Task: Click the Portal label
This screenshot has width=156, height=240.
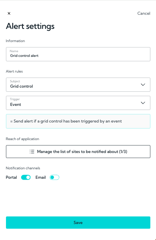Action: [x=11, y=177]
